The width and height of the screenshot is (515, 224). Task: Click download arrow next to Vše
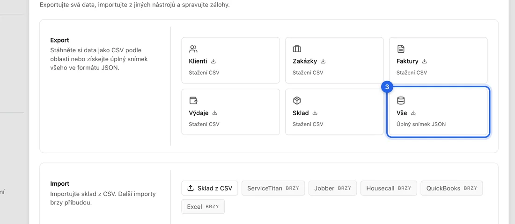pos(413,112)
